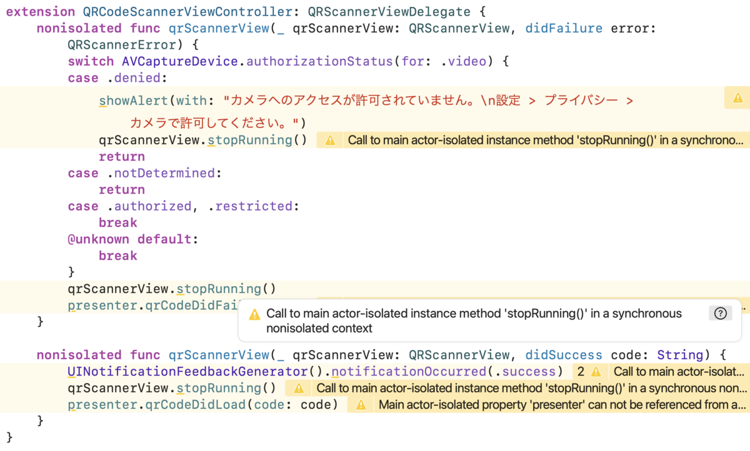Viewport: 750px width, 451px height.
Task: Click the 'extension' keyword on the first line
Action: (x=40, y=12)
